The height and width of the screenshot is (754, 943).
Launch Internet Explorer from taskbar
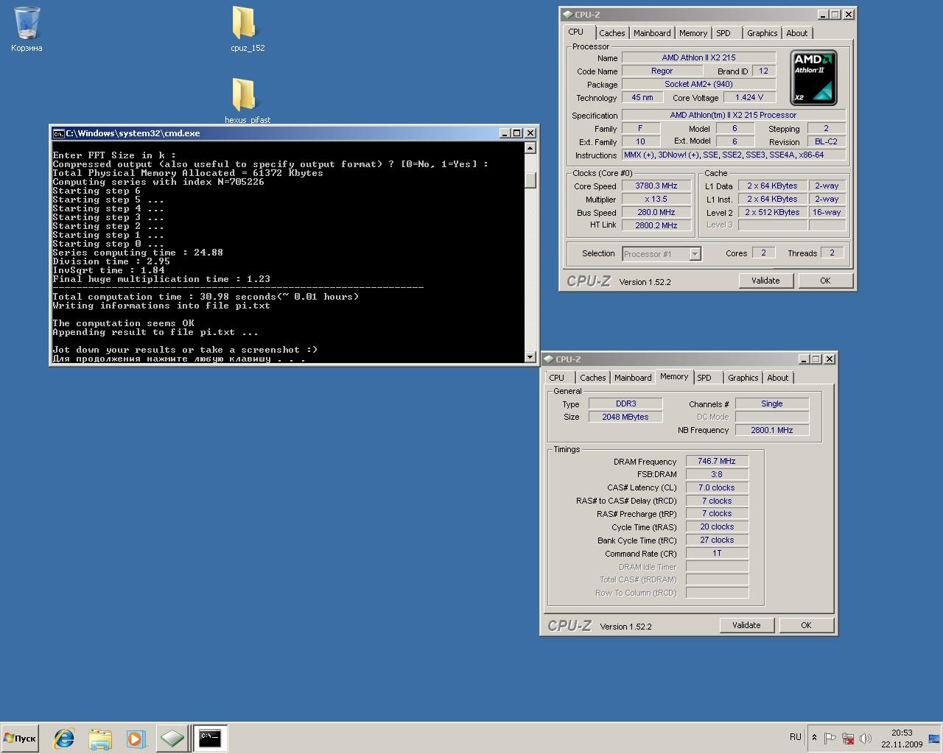(65, 738)
